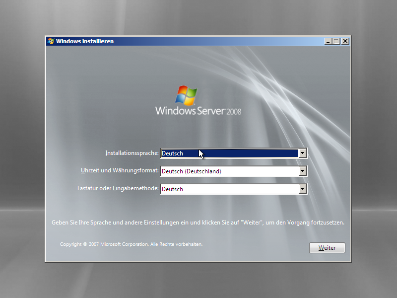Image resolution: width=397 pixels, height=298 pixels.
Task: Click the underlined "Installationssprache" label
Action: coord(132,153)
